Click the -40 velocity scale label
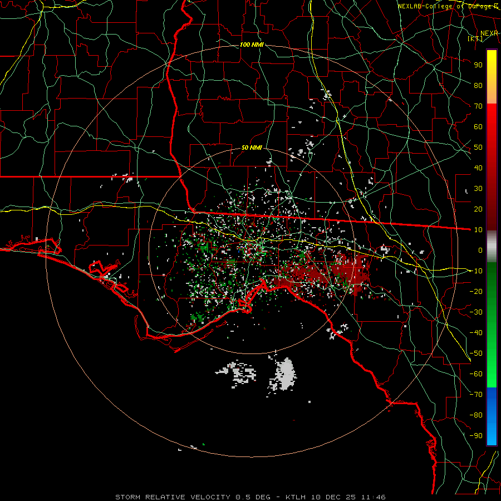The width and height of the screenshot is (501, 501). (x=476, y=333)
